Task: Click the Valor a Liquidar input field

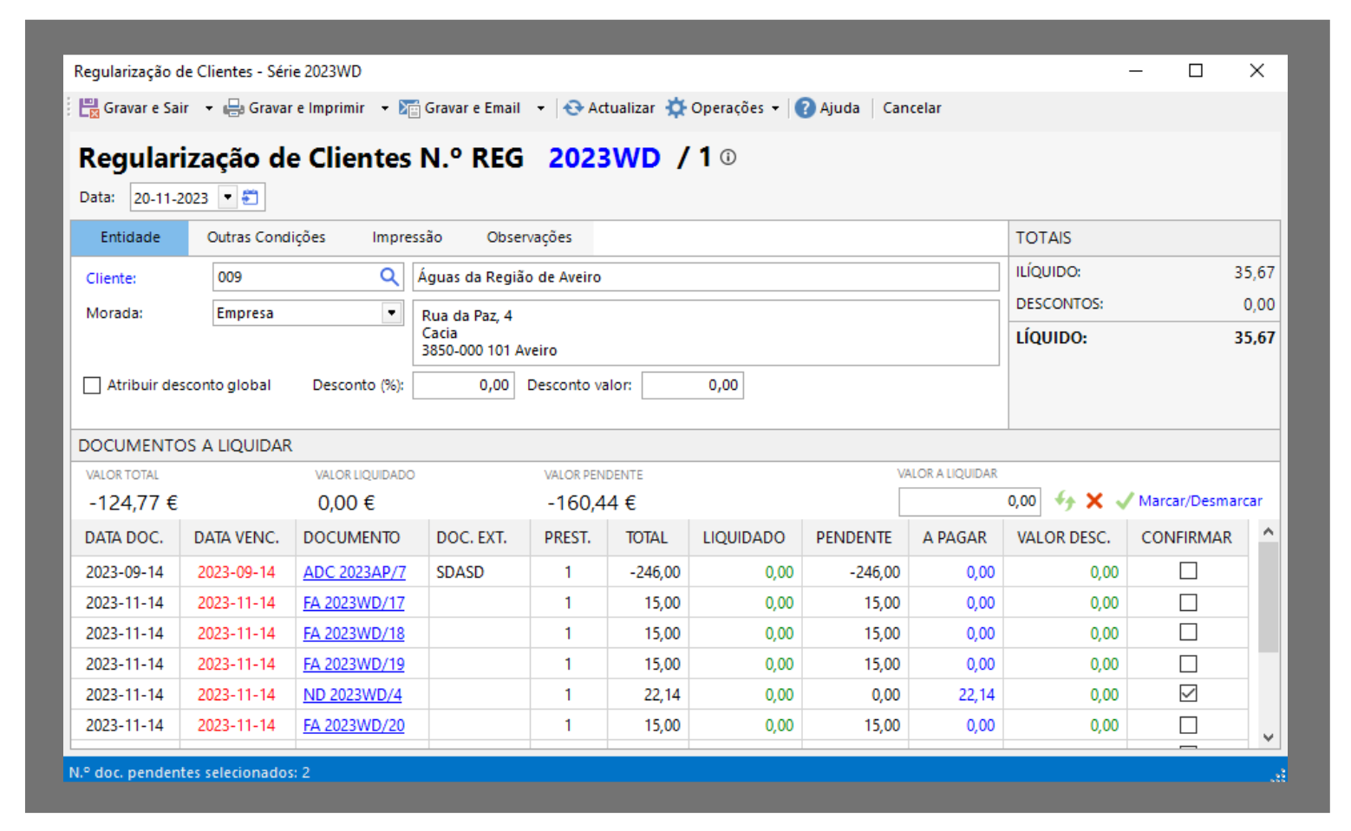Action: pyautogui.click(x=968, y=501)
